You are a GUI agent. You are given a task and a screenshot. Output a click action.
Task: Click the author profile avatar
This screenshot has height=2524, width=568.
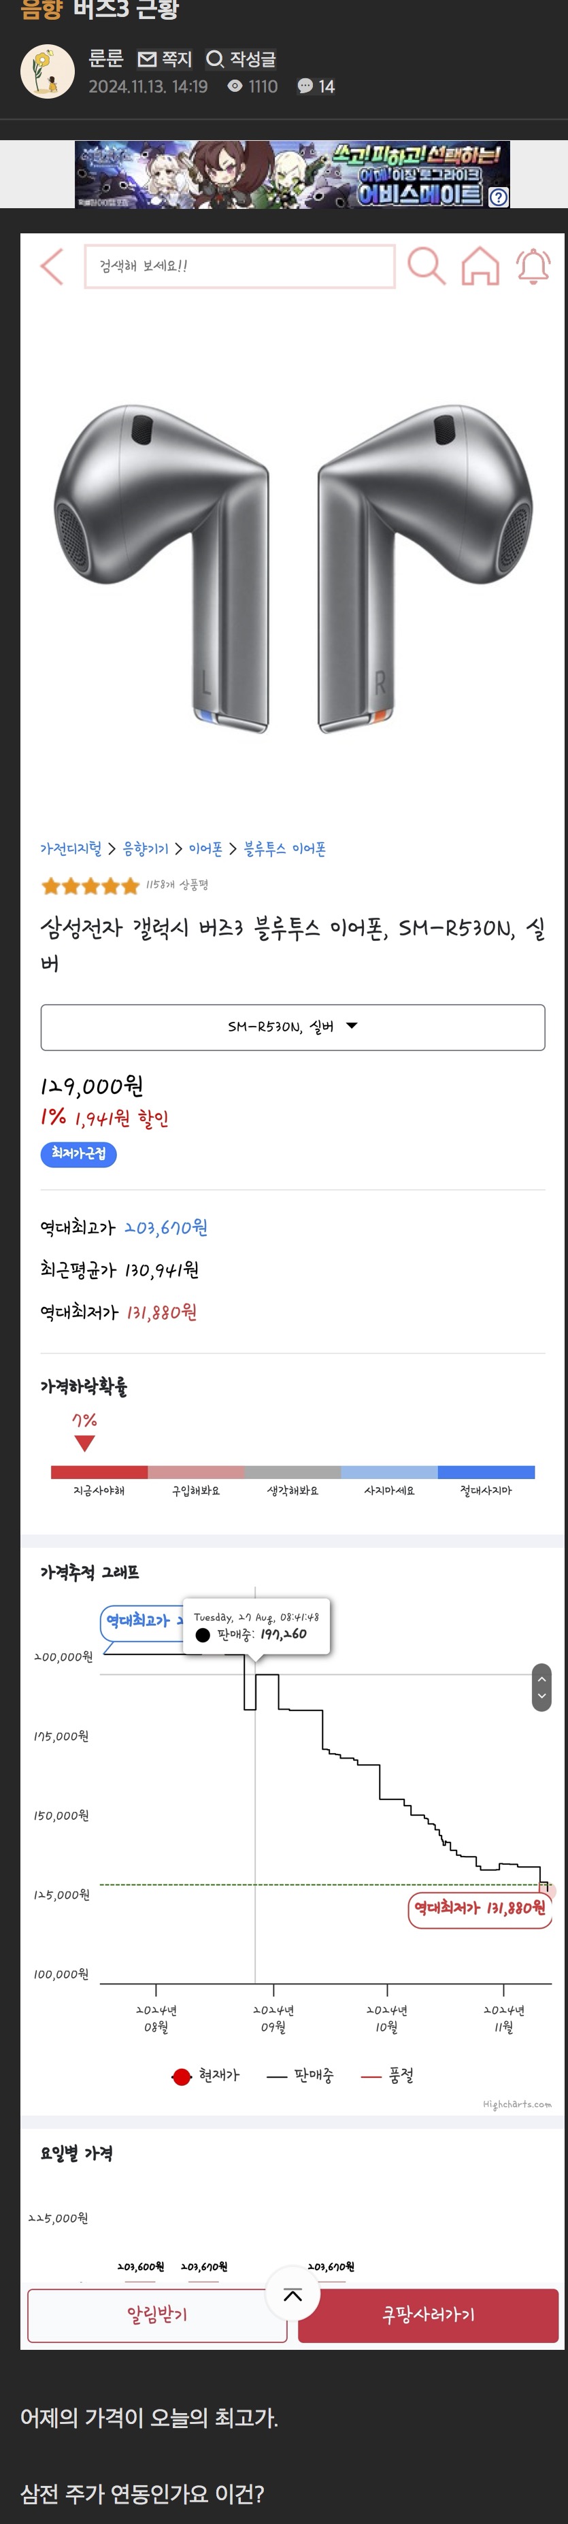coord(47,71)
